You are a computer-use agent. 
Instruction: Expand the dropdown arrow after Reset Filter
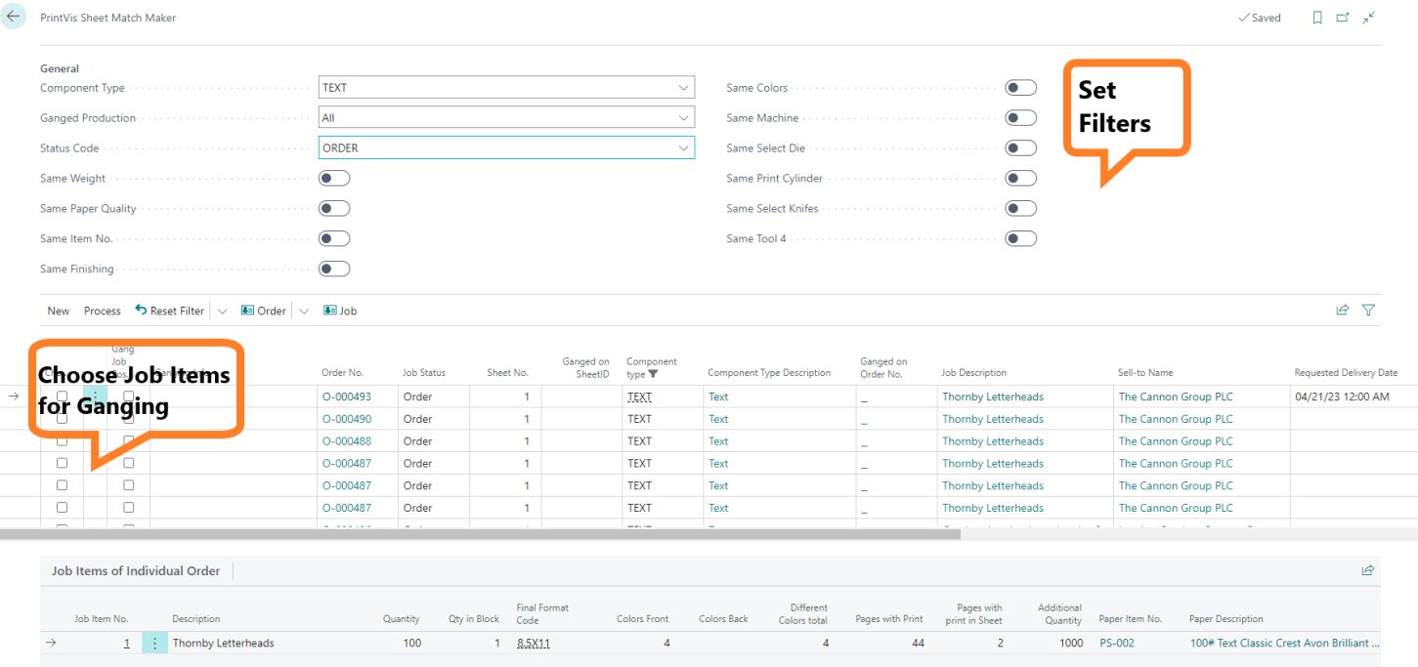pyautogui.click(x=222, y=311)
